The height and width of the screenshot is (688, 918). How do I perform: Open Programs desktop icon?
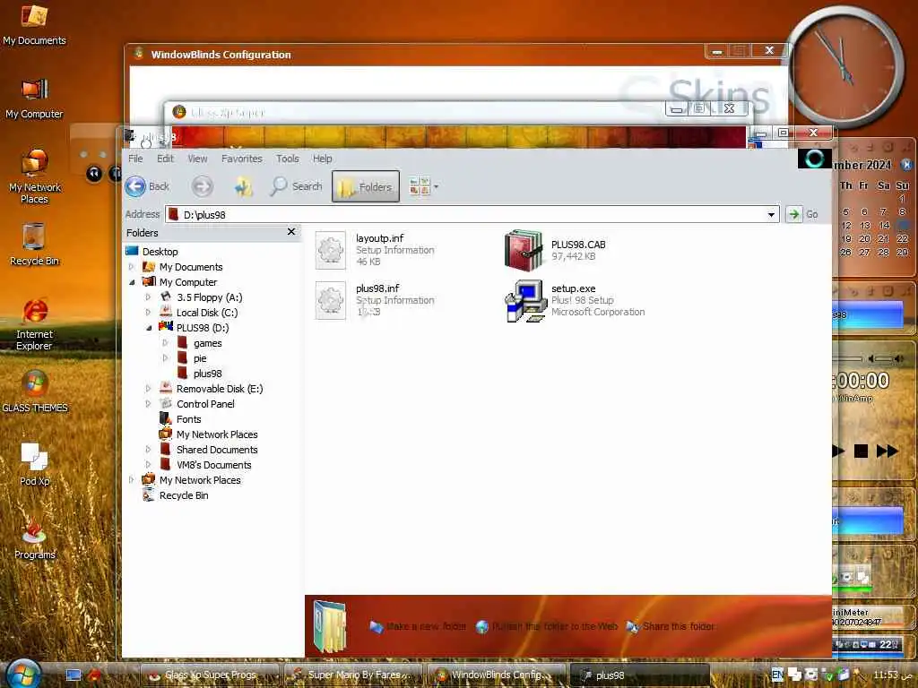click(35, 538)
